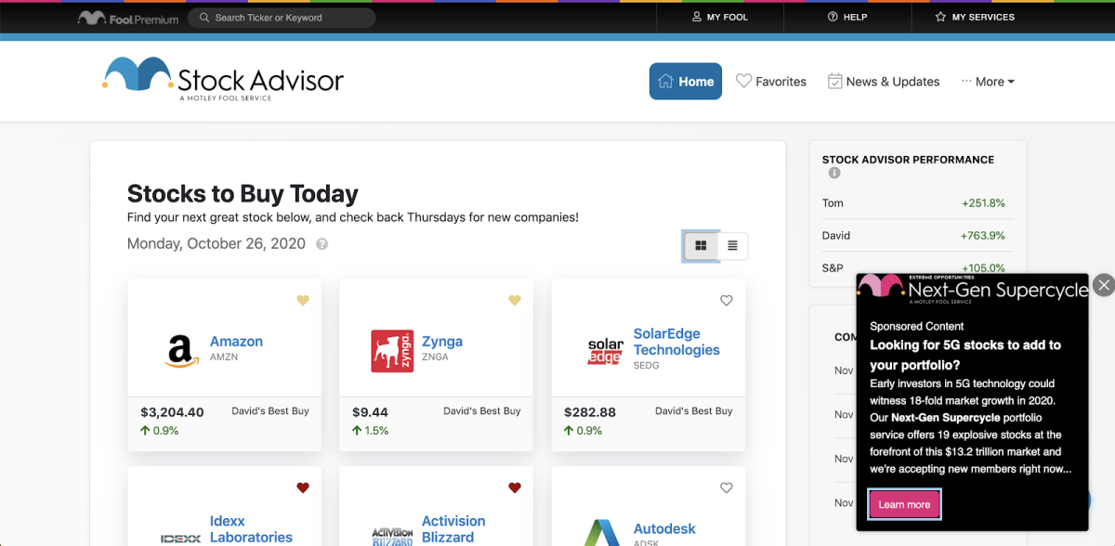Click David's Best Buy label on SolarEdge card
This screenshot has height=546, width=1115.
[x=694, y=411]
